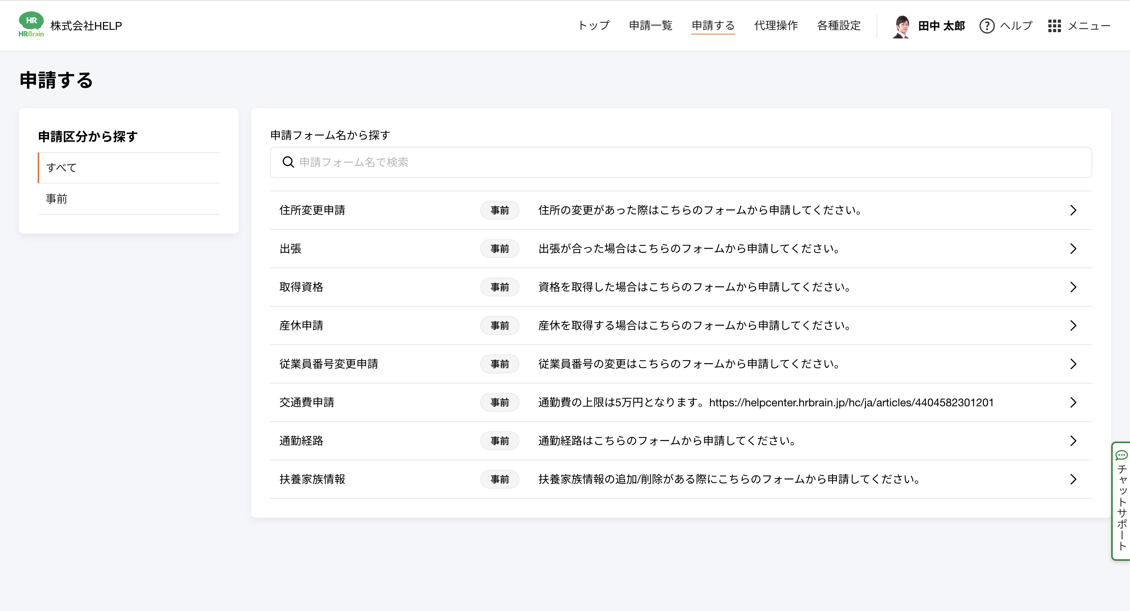This screenshot has height=611, width=1130.
Task: Go to 申請一覧 in top navigation
Action: coord(650,26)
